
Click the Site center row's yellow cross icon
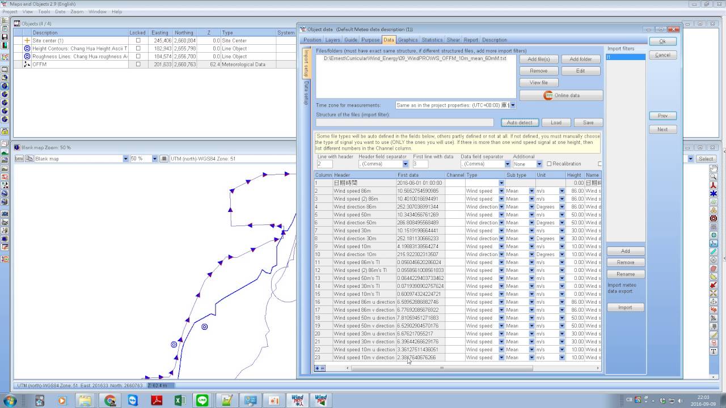[27, 41]
